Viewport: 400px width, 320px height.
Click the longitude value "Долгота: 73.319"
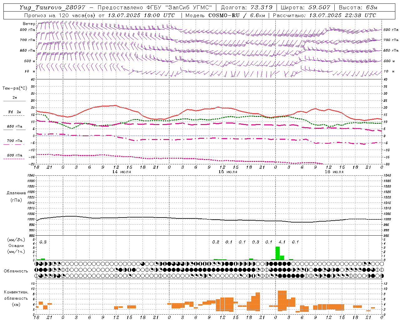(x=247, y=7)
